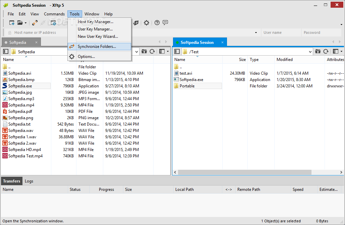
Task: Click the orange Reconnect plug icon
Action: click(x=35, y=23)
